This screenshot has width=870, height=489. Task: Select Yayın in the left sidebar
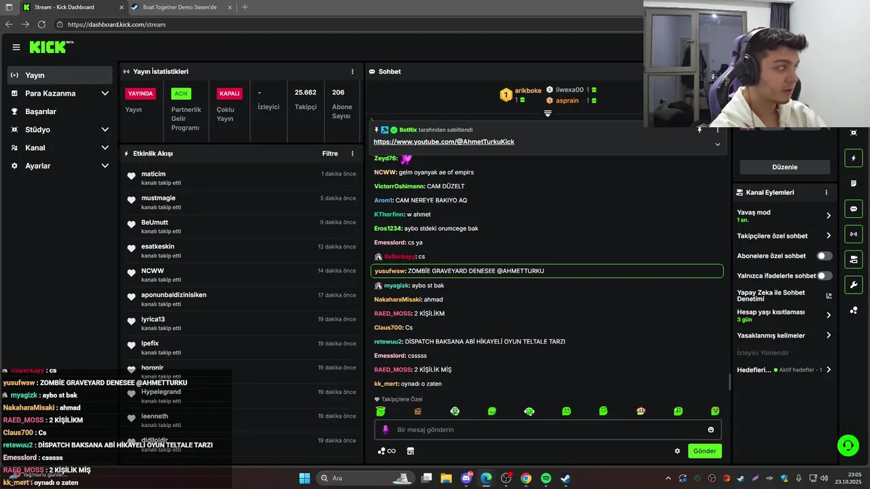(x=60, y=75)
